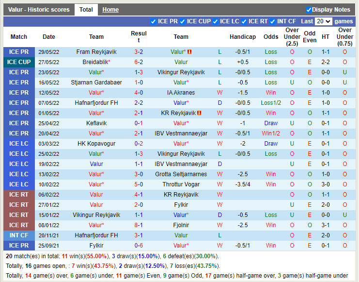Click the Handicap column header
The image size is (359, 282).
[242, 37]
